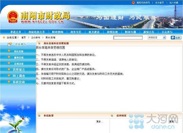Expand the 所有栏目 dropdown
183x133 pixels.
click(157, 38)
